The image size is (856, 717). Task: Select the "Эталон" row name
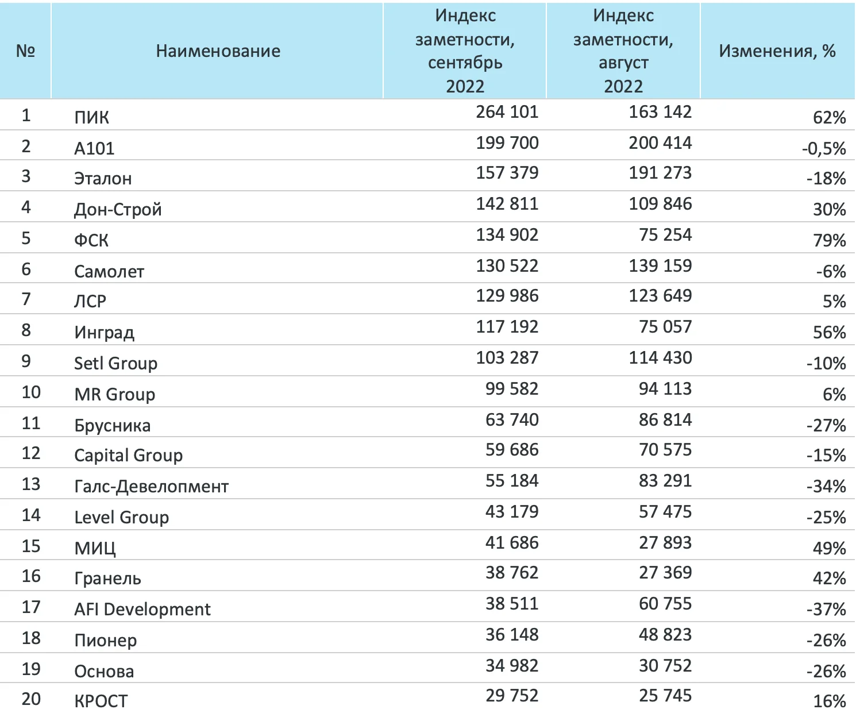(103, 179)
